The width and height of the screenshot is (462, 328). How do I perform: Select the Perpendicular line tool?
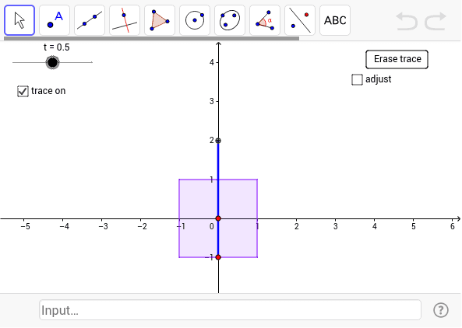point(125,20)
